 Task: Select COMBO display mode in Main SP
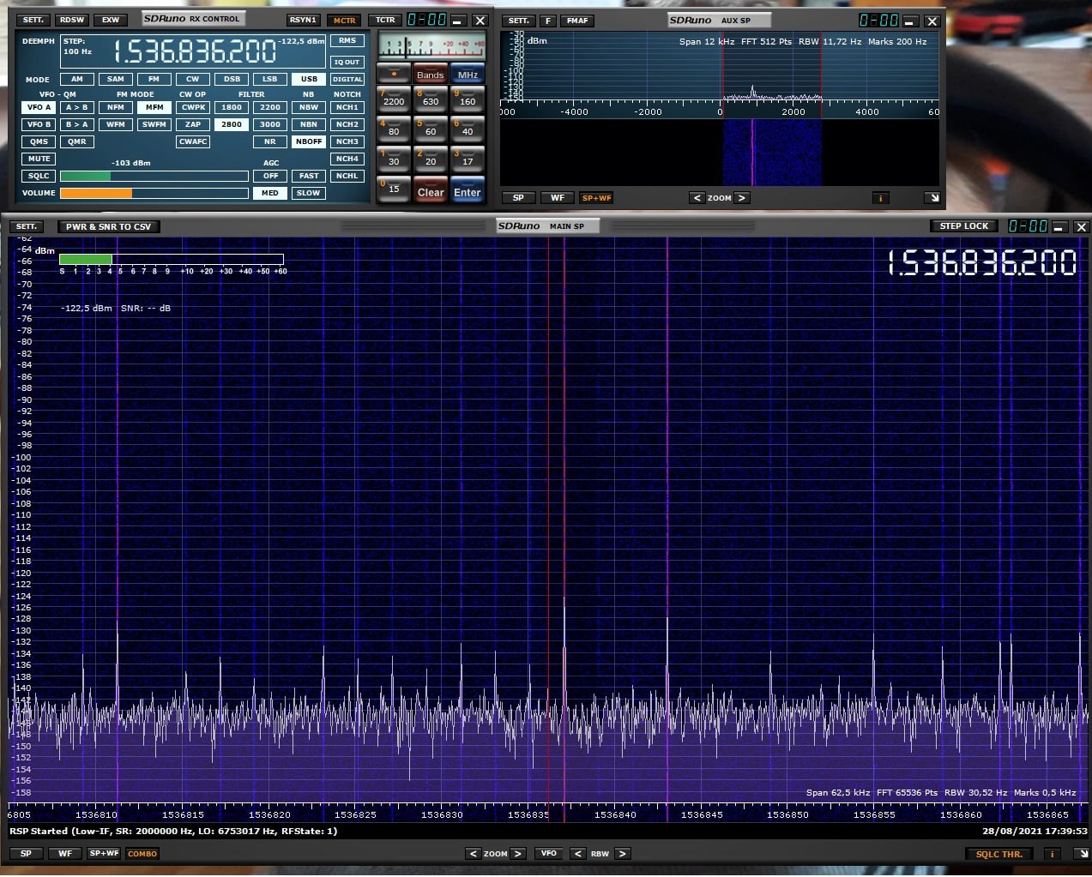click(142, 854)
